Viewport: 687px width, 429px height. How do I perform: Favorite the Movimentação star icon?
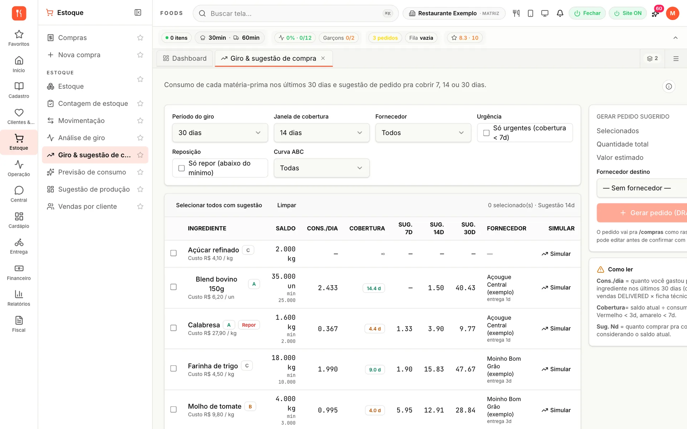point(140,120)
